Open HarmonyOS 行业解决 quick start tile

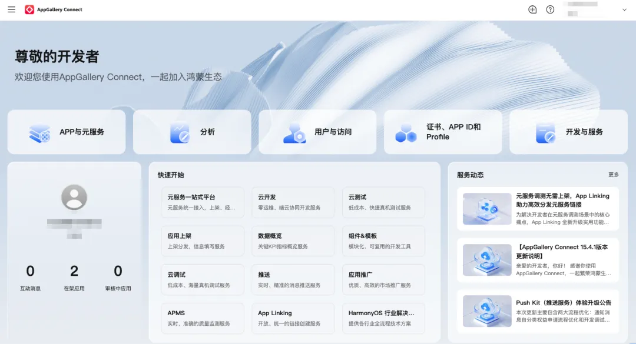coord(384,318)
